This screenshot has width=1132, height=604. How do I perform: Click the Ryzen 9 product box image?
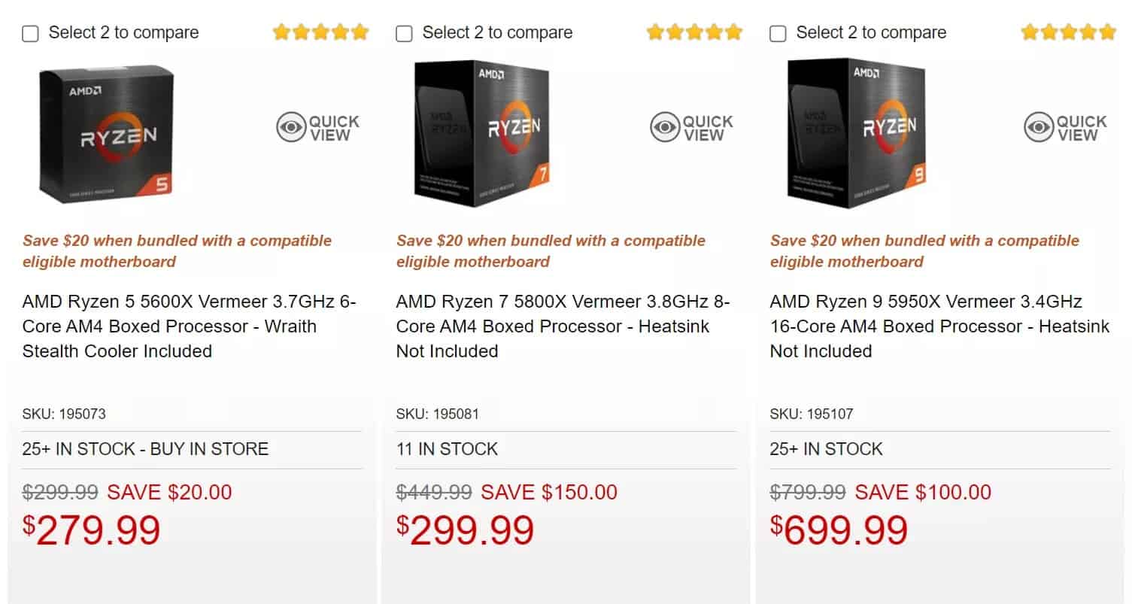point(856,134)
